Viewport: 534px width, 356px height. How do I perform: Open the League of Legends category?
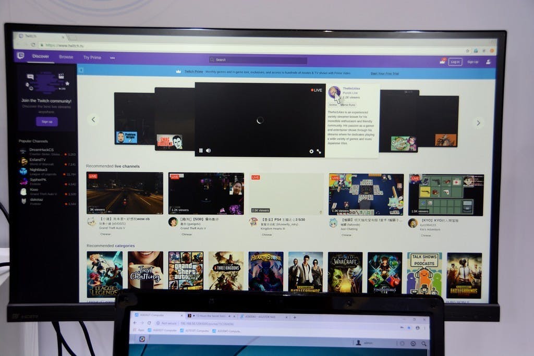[104, 274]
